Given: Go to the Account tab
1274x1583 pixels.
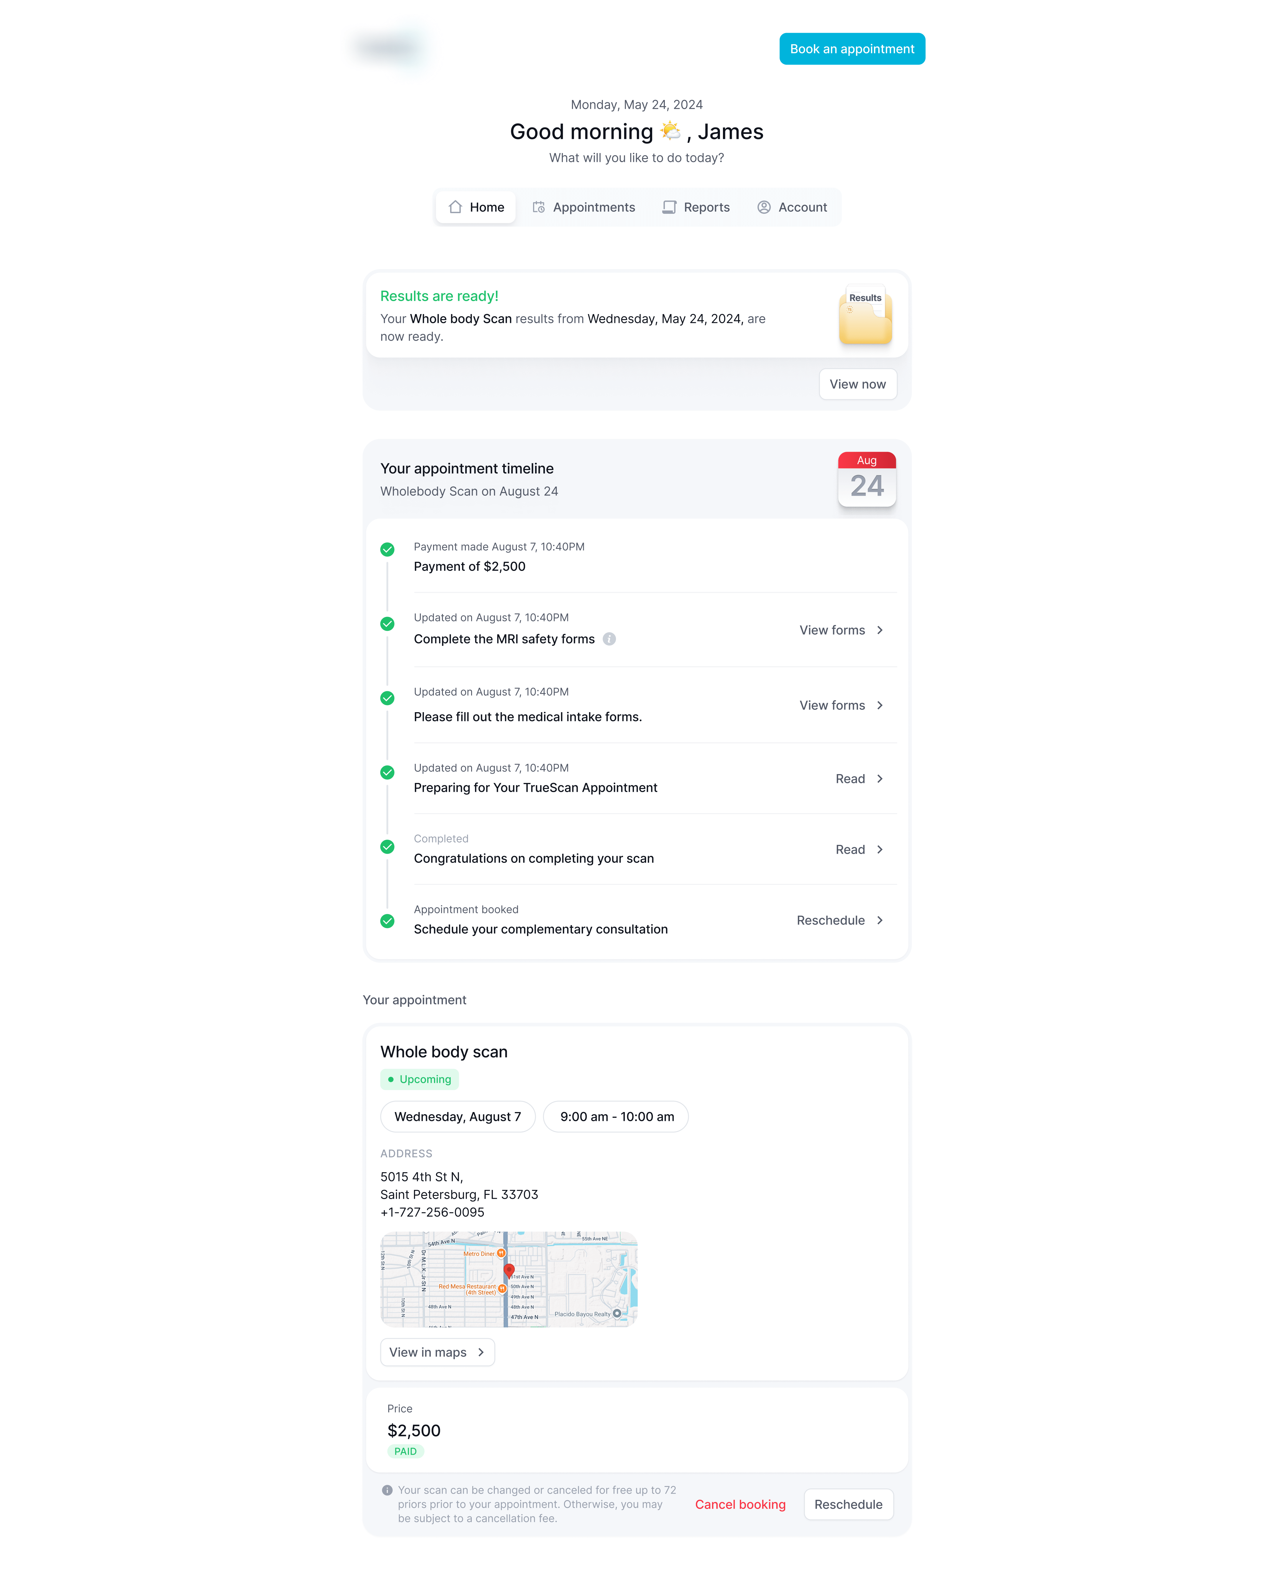Looking at the screenshot, I should tap(792, 207).
